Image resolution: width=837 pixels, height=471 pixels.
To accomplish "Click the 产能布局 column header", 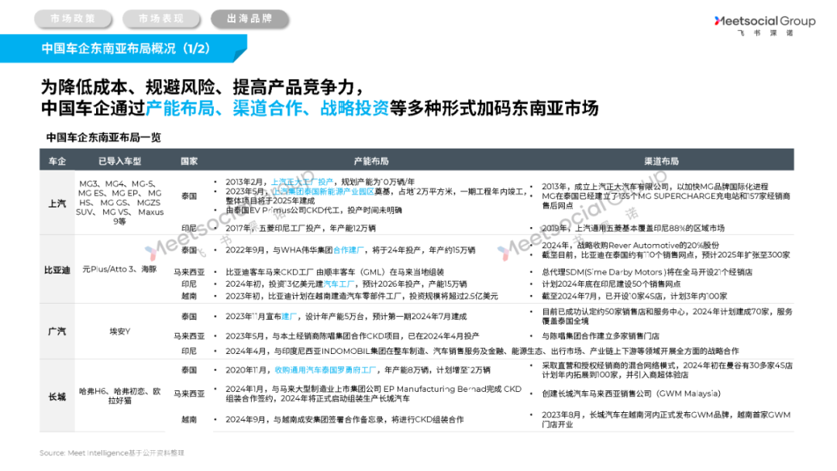I will pyautogui.click(x=371, y=161).
